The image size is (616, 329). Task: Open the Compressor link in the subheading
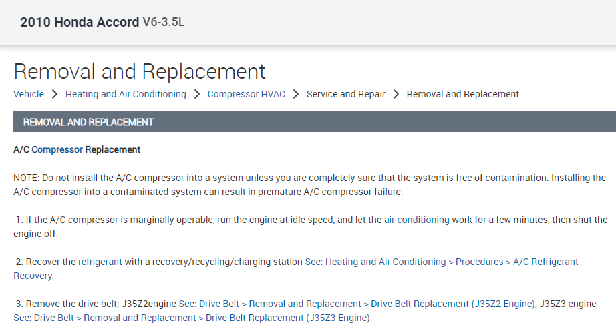(57, 149)
